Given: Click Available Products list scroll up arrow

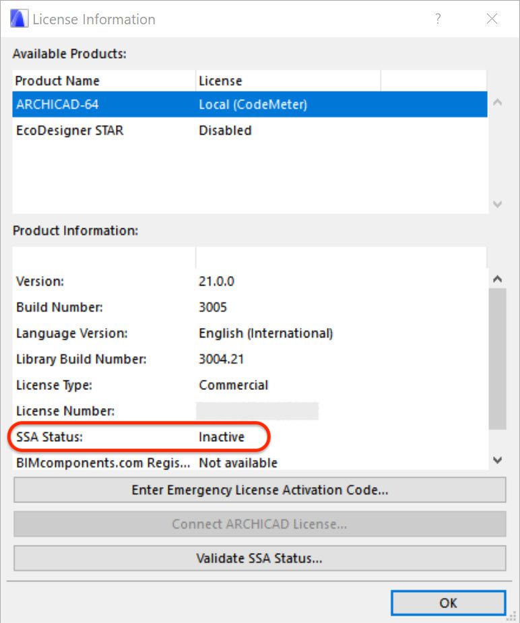Looking at the screenshot, I should tap(497, 102).
